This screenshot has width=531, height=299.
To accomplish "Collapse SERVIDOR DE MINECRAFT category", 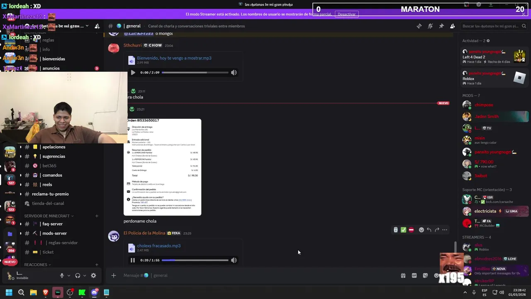I will coord(49,216).
